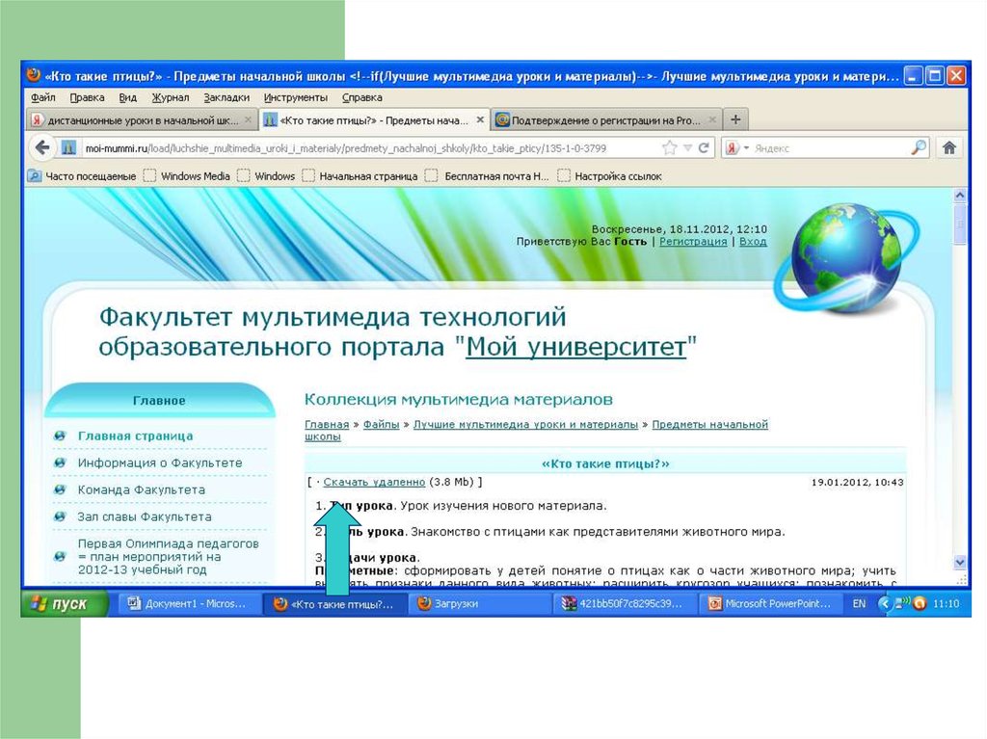Viewport: 987px width, 739px height.
Task: Click the magnifier icon in the Yandex search box
Action: [x=919, y=148]
